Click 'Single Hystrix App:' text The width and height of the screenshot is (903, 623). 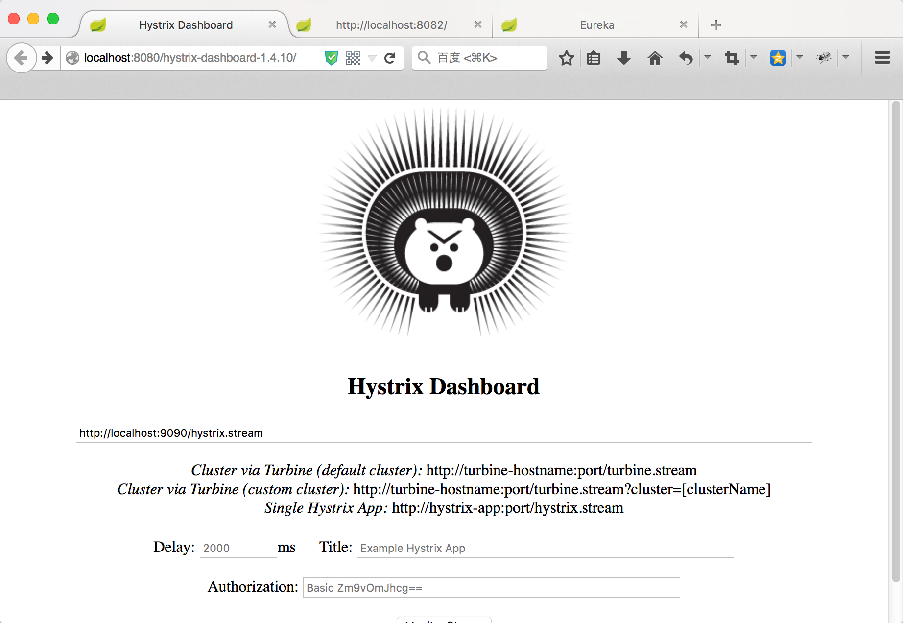point(326,508)
